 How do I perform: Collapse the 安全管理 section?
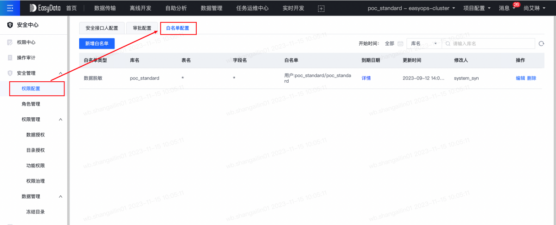pos(61,73)
